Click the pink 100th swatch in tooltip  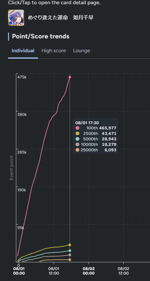click(x=77, y=128)
